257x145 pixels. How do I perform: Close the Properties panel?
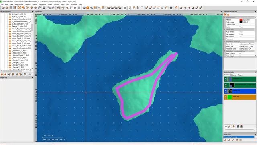32,78
